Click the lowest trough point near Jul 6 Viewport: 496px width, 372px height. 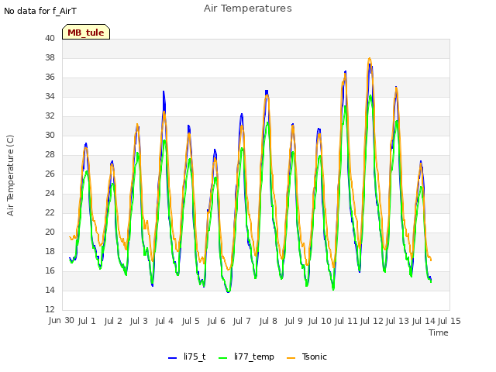click(x=228, y=291)
